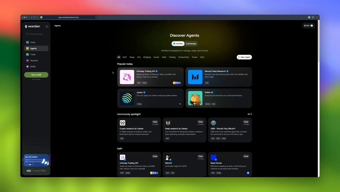Click WachAI agent icon
Viewport: 340px width, 192px height.
point(168,157)
